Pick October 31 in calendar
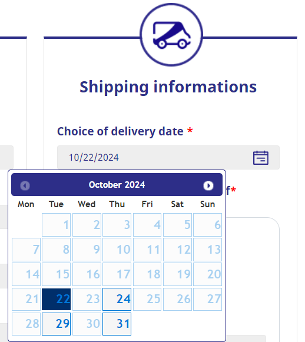Image resolution: width=305 pixels, height=342 pixels. [x=117, y=324]
